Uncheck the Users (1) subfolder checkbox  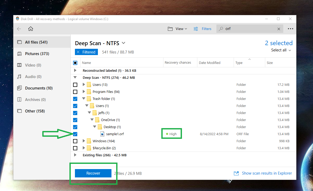point(75,106)
